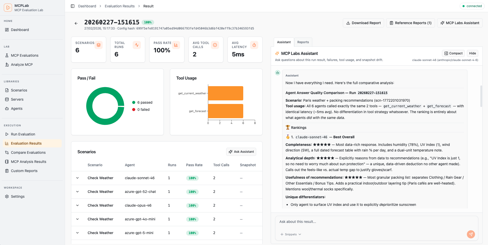
Task: Expand the claude-sonnet-46 scenario row
Action: pyautogui.click(x=77, y=178)
